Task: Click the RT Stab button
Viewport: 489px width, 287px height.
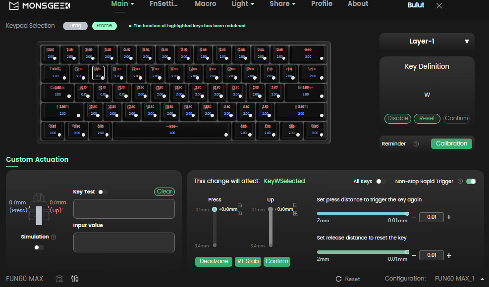Action: pyautogui.click(x=248, y=261)
